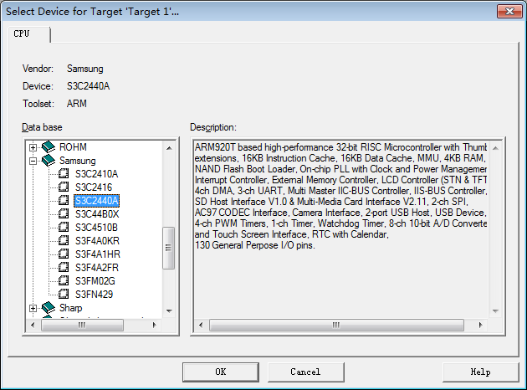Click the Sharp vendor label
Screen dimensions: 527x390
(x=70, y=308)
